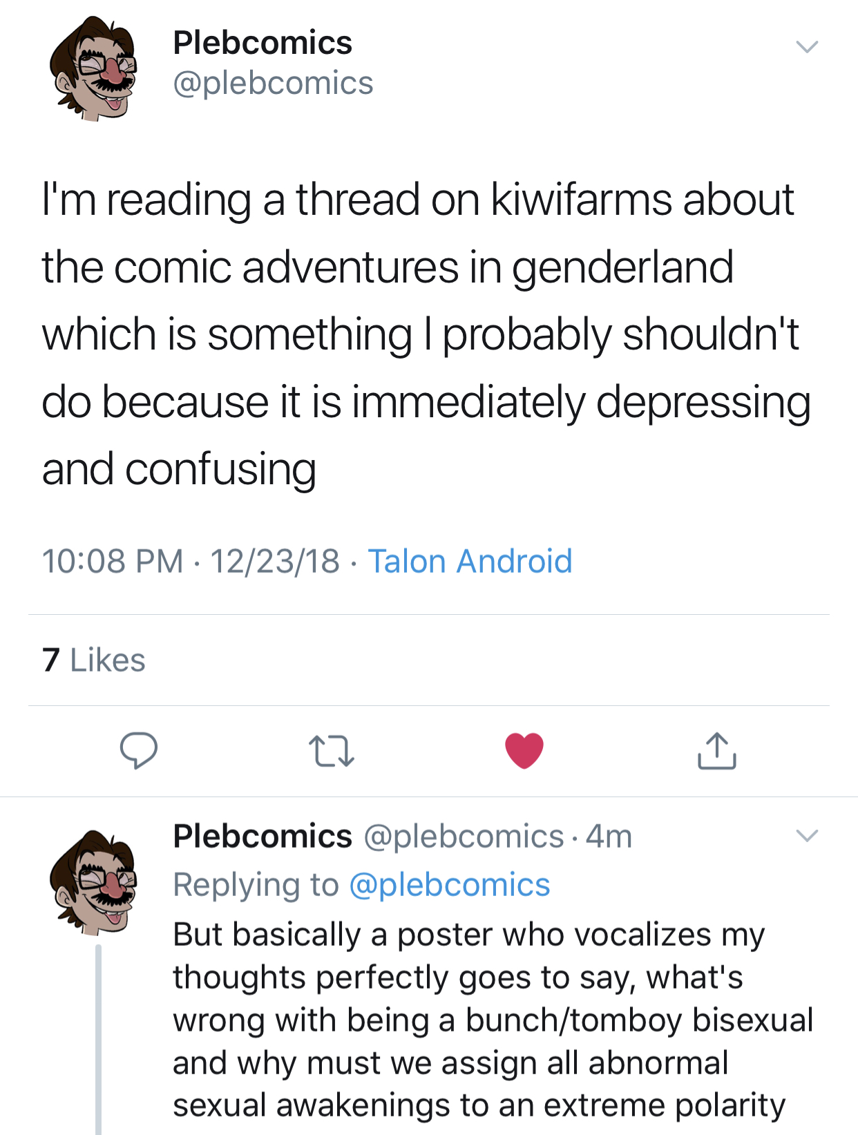Tap the thread connector line below avatar

[98, 1040]
